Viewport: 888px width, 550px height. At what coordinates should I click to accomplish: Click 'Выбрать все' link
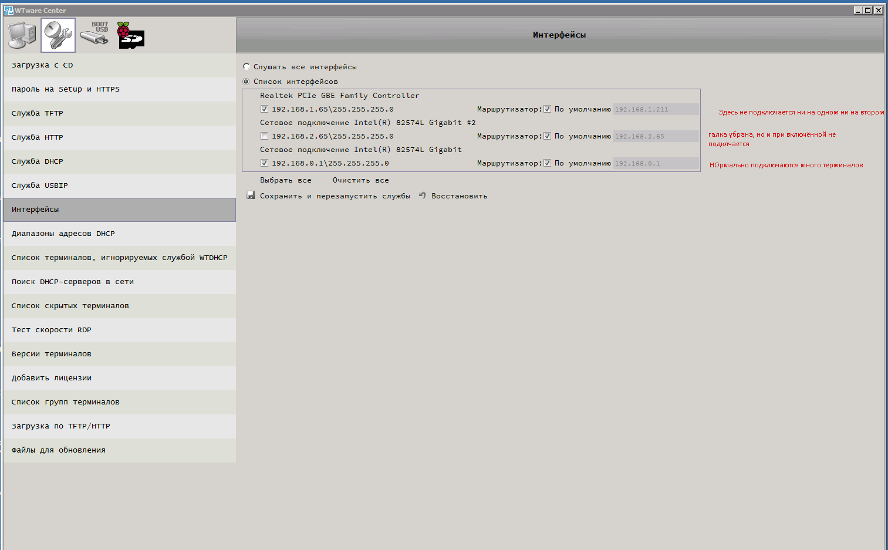[x=285, y=180]
